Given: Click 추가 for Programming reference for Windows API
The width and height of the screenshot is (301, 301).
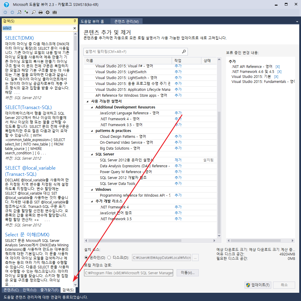Looking at the screenshot, I should (178, 195).
